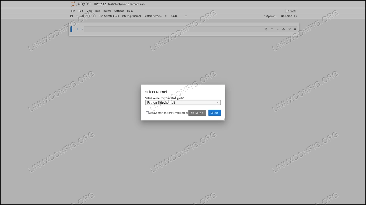Click Interrupt Kernel
Image resolution: width=366 pixels, height=205 pixels.
(x=131, y=16)
